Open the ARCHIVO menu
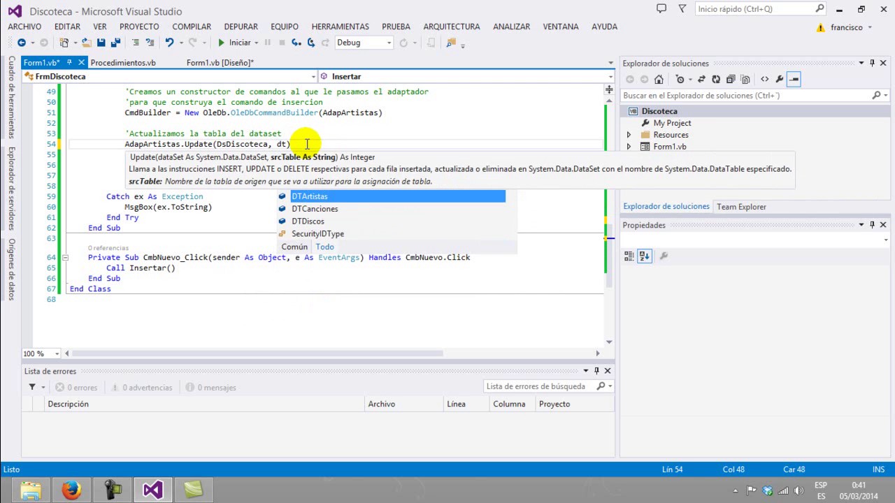 [24, 27]
